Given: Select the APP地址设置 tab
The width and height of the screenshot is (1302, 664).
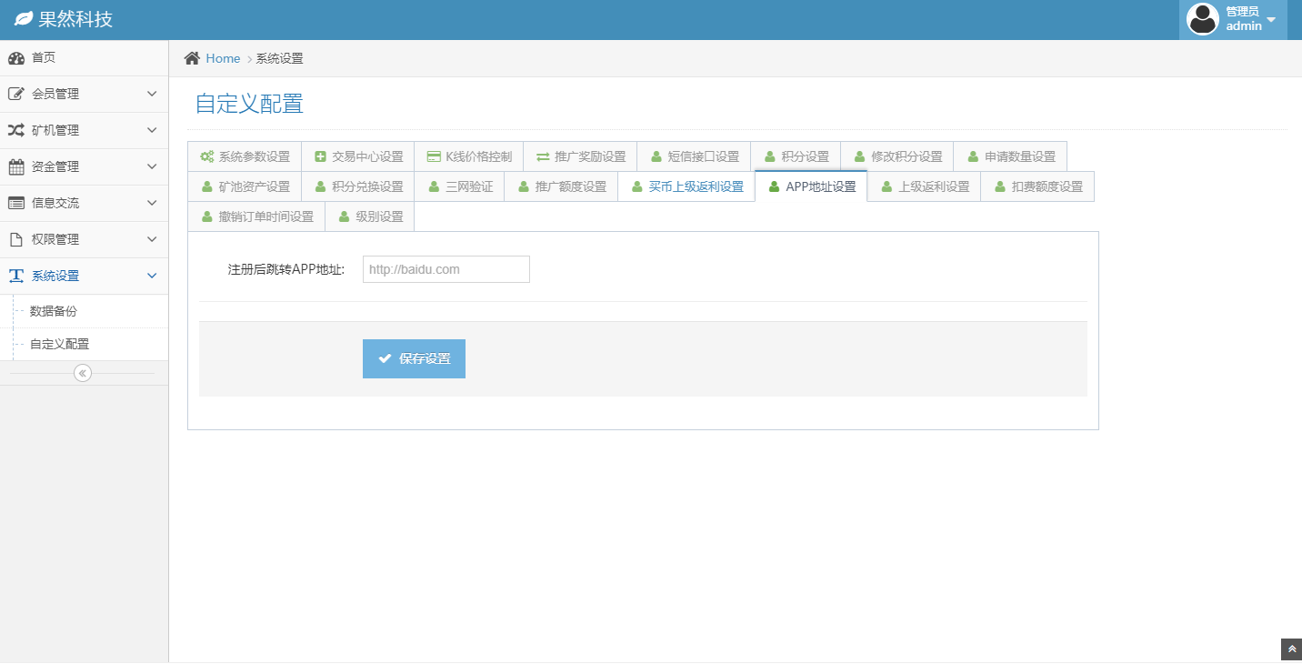Looking at the screenshot, I should click(x=811, y=186).
